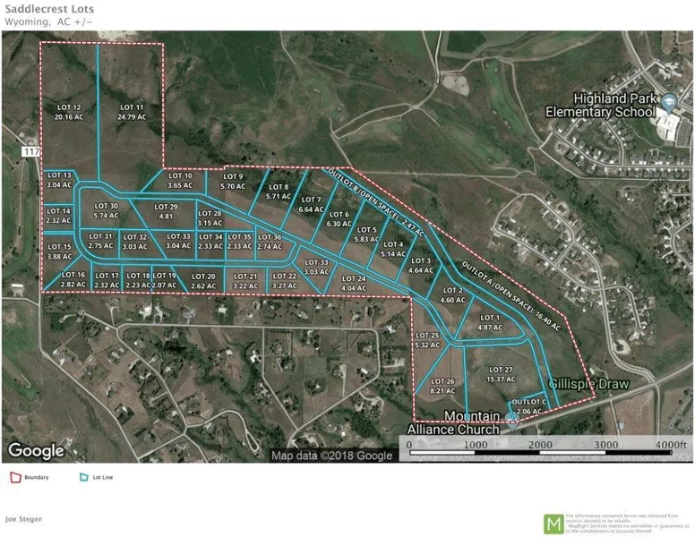This screenshot has height=537, width=695.
Task: Select the Lot 30 5.74 AC parcel
Action: point(106,211)
